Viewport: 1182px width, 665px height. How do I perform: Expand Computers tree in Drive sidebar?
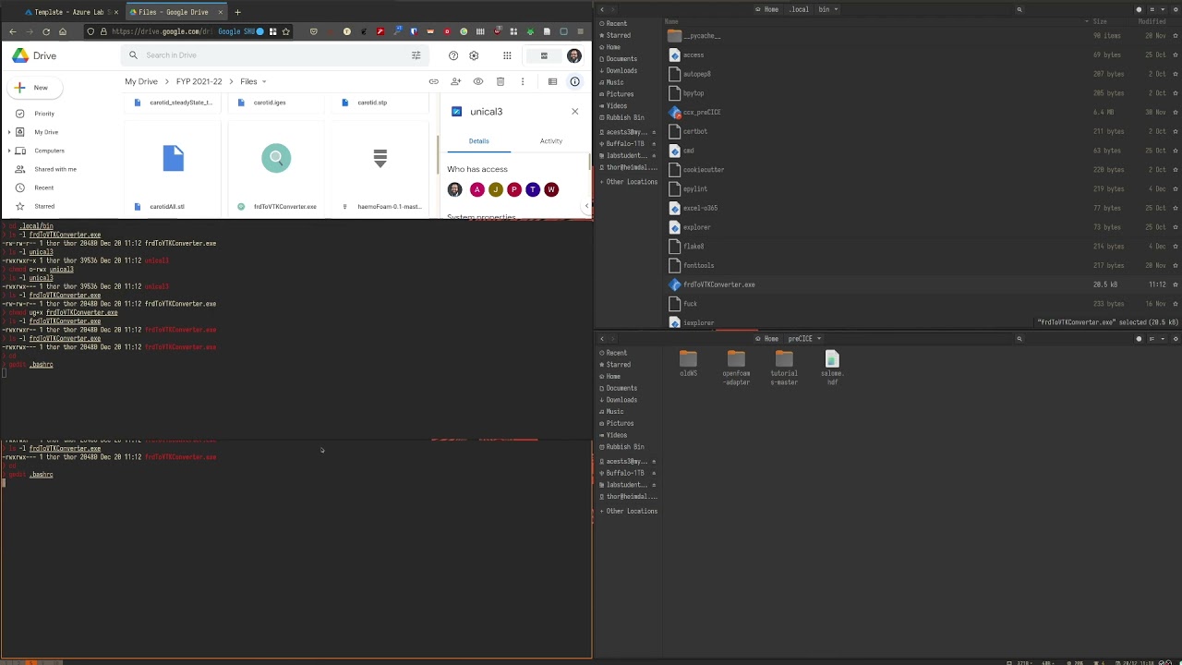click(x=8, y=151)
